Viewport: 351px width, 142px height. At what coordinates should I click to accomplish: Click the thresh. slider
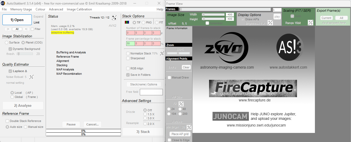coord(25,54)
